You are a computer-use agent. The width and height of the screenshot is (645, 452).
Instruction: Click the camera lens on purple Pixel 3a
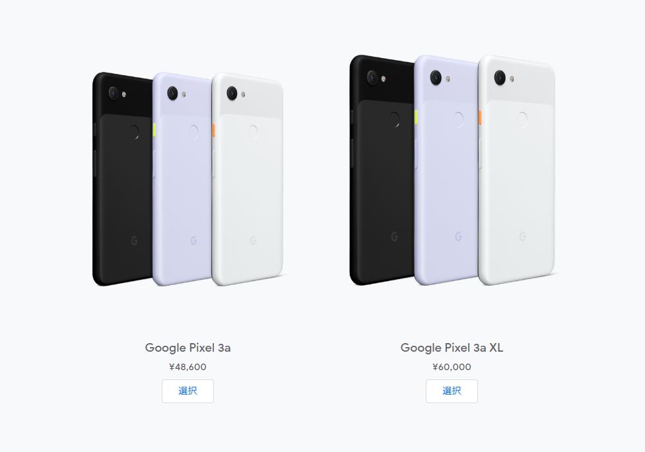coord(173,93)
